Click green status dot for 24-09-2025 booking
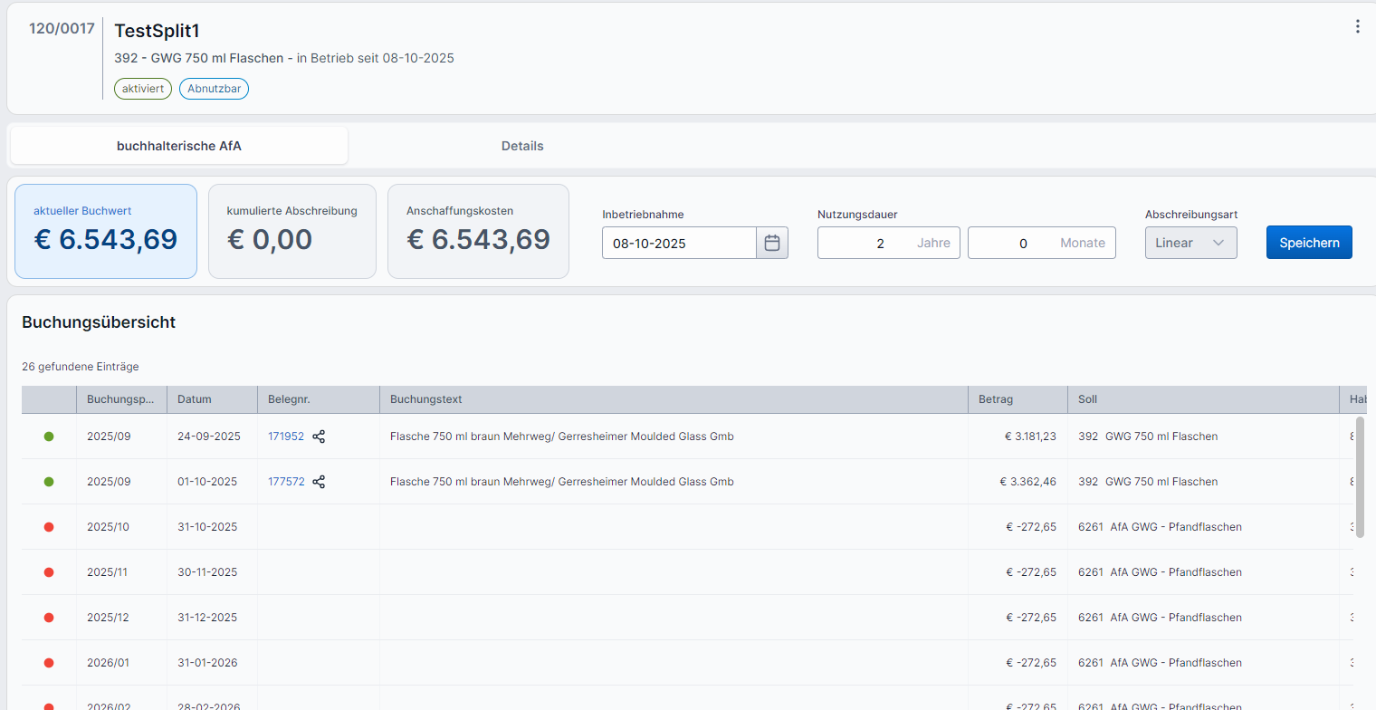 tap(49, 437)
